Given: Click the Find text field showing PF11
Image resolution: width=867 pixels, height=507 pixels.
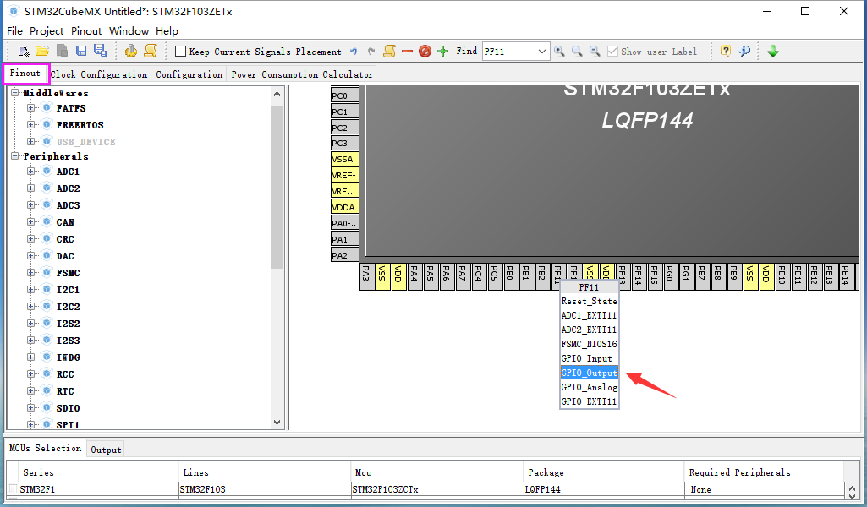Looking at the screenshot, I should (x=509, y=52).
